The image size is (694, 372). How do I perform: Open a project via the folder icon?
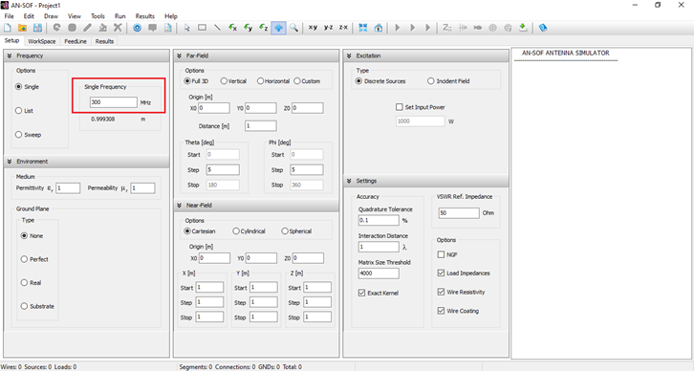[23, 28]
